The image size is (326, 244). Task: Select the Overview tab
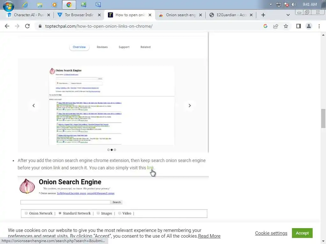point(79,47)
